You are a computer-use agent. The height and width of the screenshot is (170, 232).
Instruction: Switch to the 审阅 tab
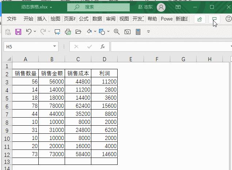pos(111,19)
